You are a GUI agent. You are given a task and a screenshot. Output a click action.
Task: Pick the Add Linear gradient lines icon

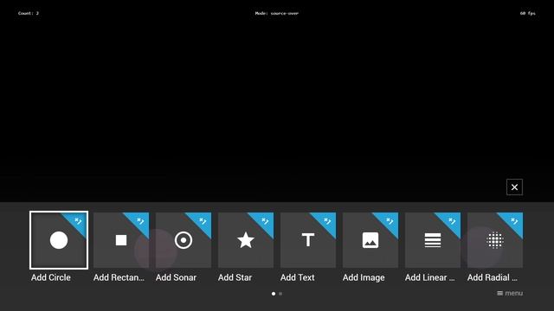(x=433, y=240)
